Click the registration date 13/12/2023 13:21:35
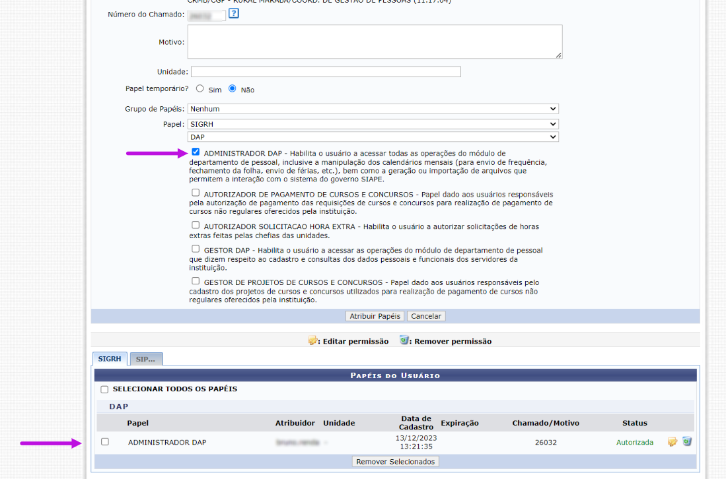Image resolution: width=726 pixels, height=479 pixels. coord(416,442)
